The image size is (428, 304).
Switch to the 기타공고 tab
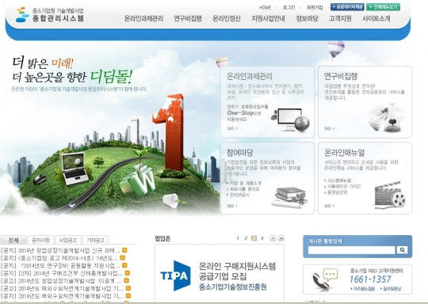coord(96,240)
